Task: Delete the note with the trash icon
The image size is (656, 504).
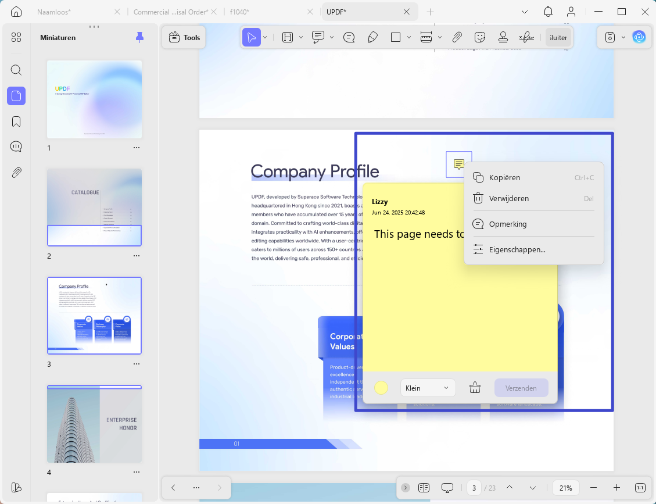Action: pos(475,388)
